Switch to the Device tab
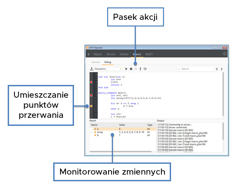The width and height of the screenshot is (240, 190). coord(111,54)
